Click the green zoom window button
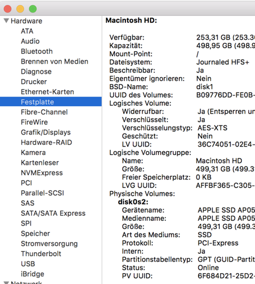Screen dimensions: 255x284 coord(33,9)
